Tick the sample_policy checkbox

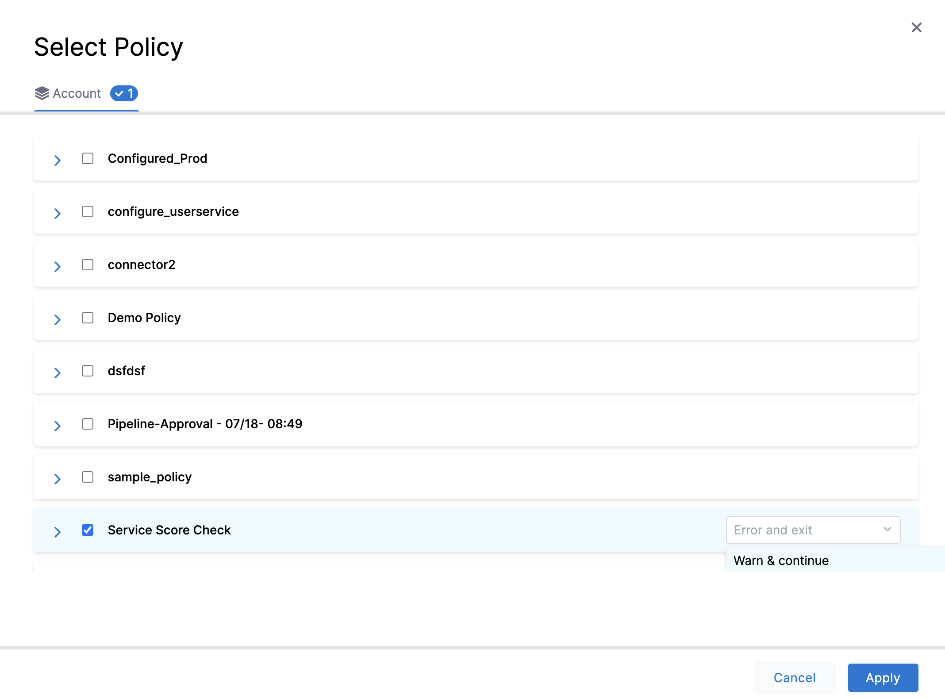(88, 477)
